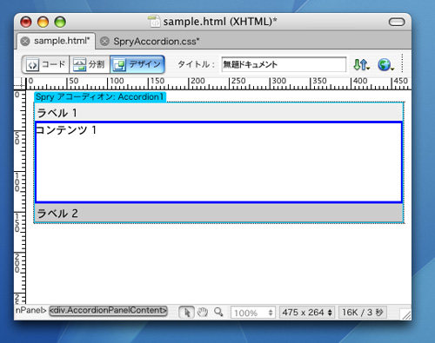The height and width of the screenshot is (343, 435).
Task: Select the Select (arrow) tool
Action: (187, 313)
